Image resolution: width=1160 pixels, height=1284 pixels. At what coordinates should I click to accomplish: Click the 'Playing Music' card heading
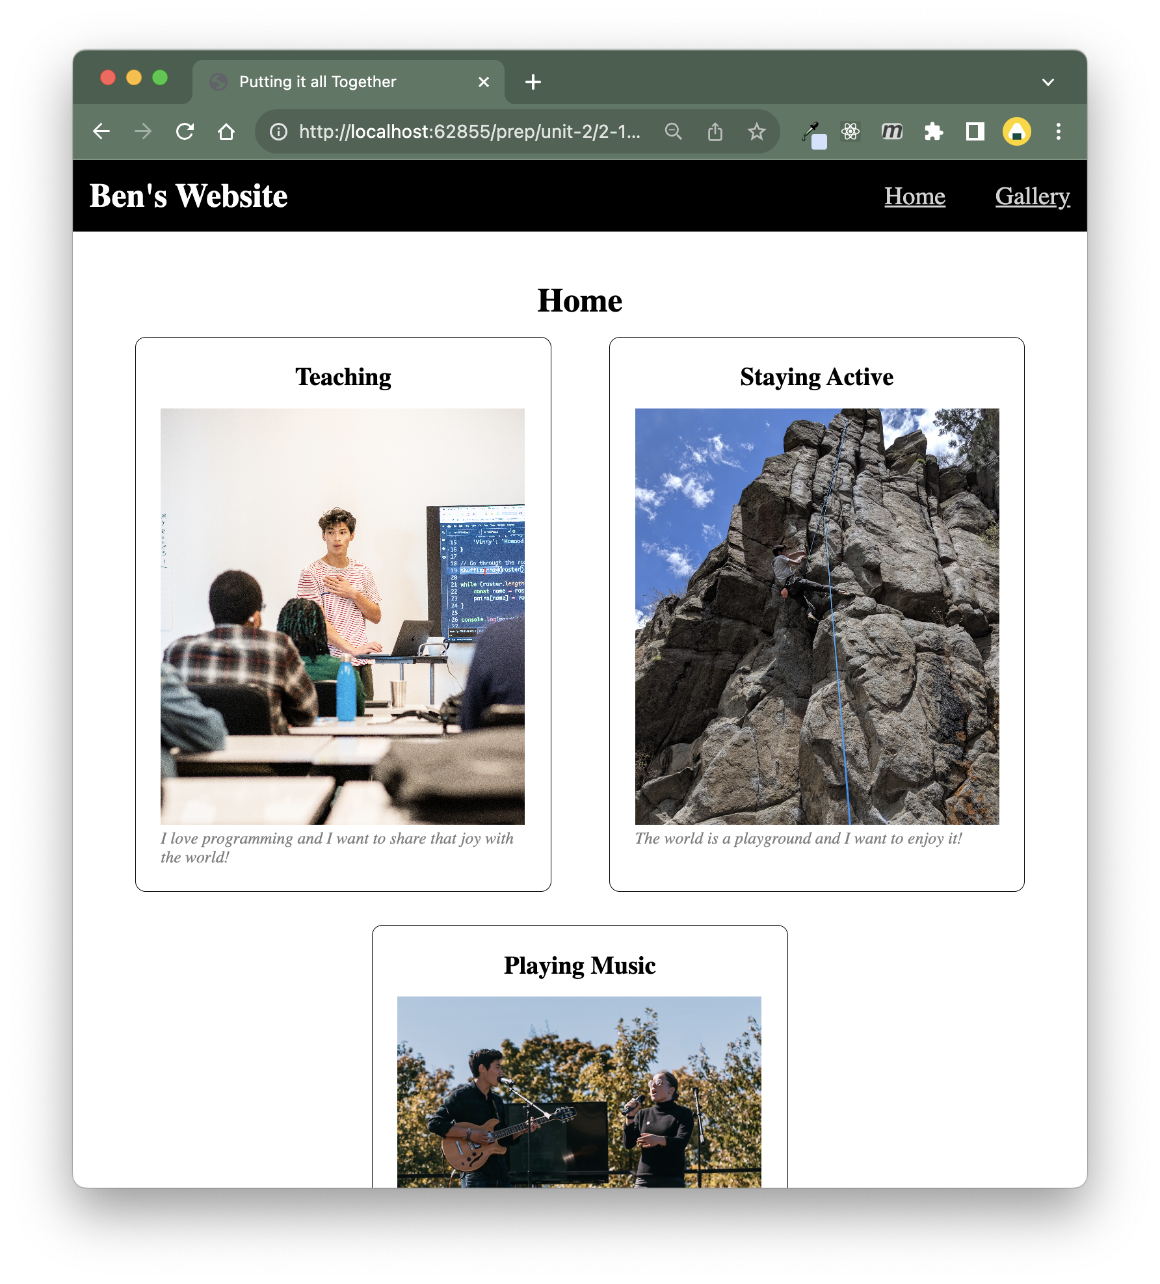click(579, 965)
